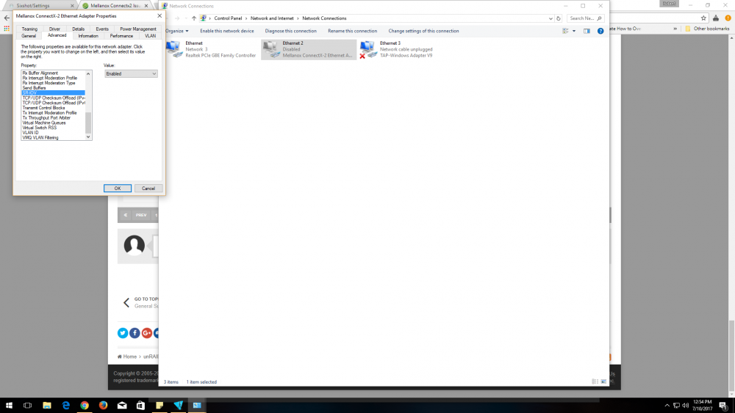This screenshot has width=735, height=413.
Task: Click the browser extension icon beside the star
Action: (x=715, y=18)
